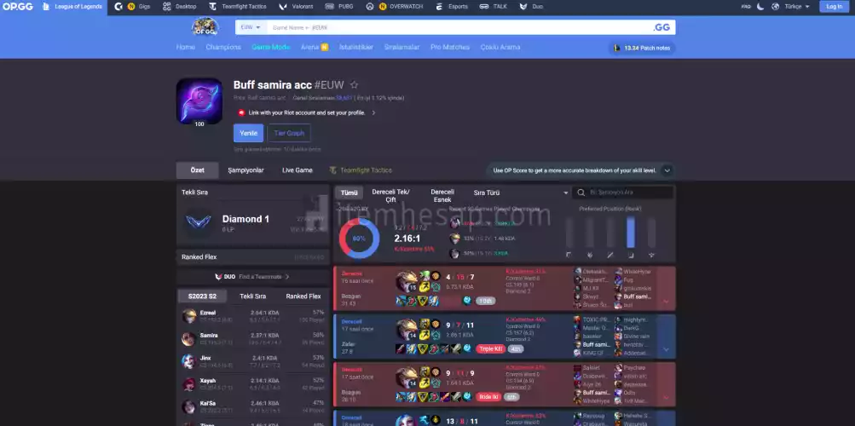Expand the OP Score info banner chevron
This screenshot has height=426, width=855.
[667, 170]
